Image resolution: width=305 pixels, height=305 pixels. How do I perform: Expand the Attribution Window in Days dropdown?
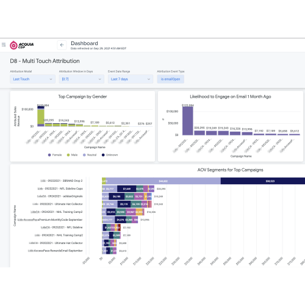(82, 79)
